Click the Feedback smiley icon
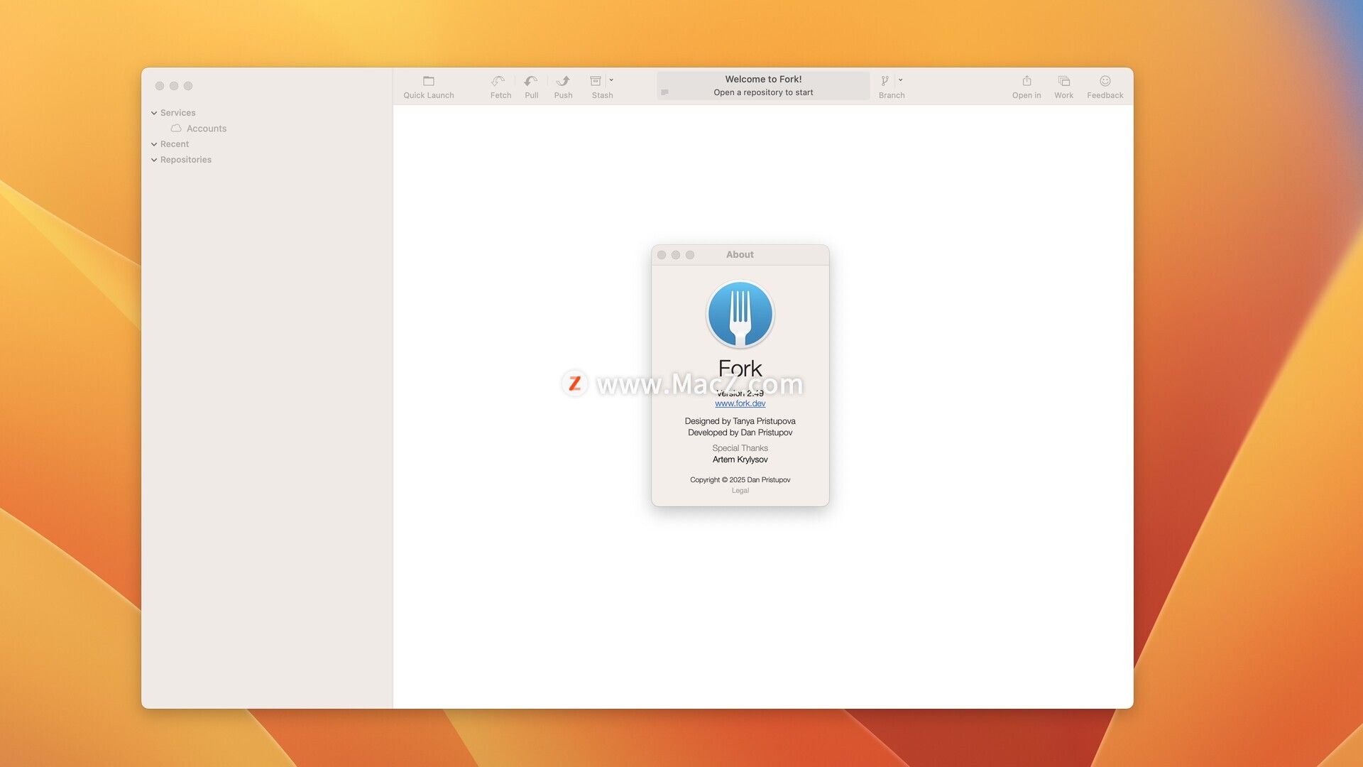 click(1105, 81)
